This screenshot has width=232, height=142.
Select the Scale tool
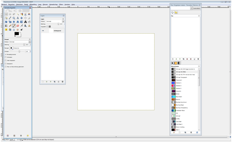click(10, 22)
